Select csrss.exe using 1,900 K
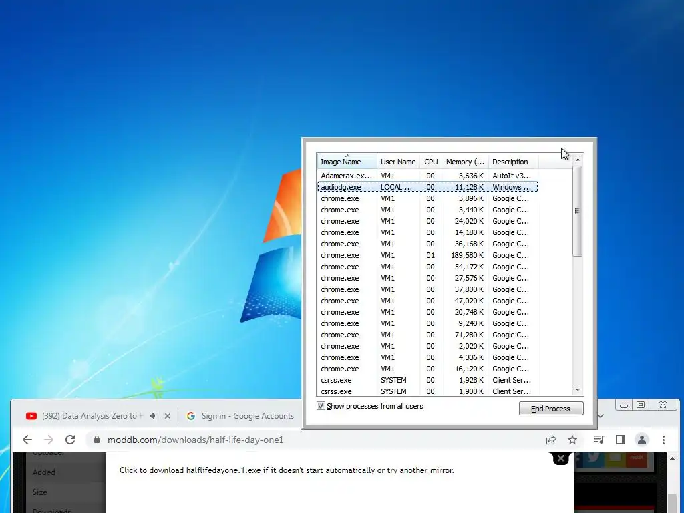 point(427,391)
